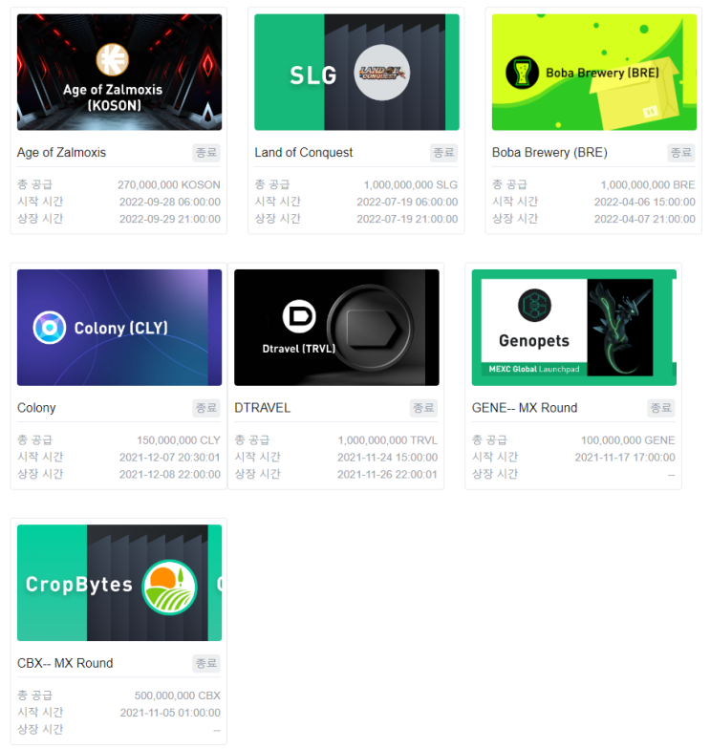710x749 pixels.
Task: Click the large Dtravel coin graphic
Action: point(371,329)
